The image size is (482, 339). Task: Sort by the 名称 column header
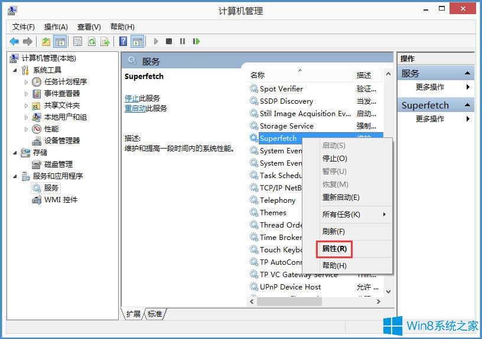(258, 75)
